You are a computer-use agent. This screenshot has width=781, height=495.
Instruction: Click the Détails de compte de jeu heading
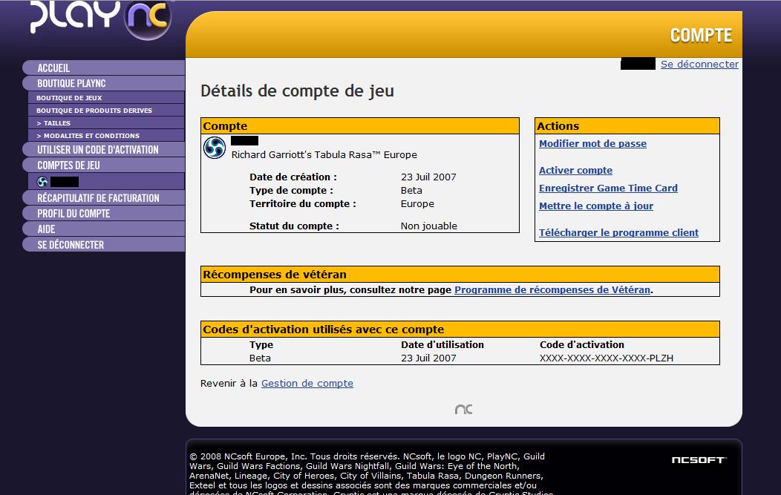tap(298, 91)
